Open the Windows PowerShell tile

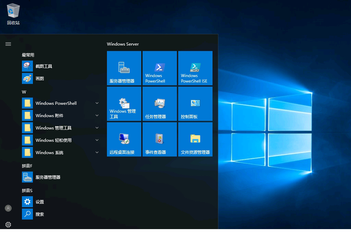point(160,68)
